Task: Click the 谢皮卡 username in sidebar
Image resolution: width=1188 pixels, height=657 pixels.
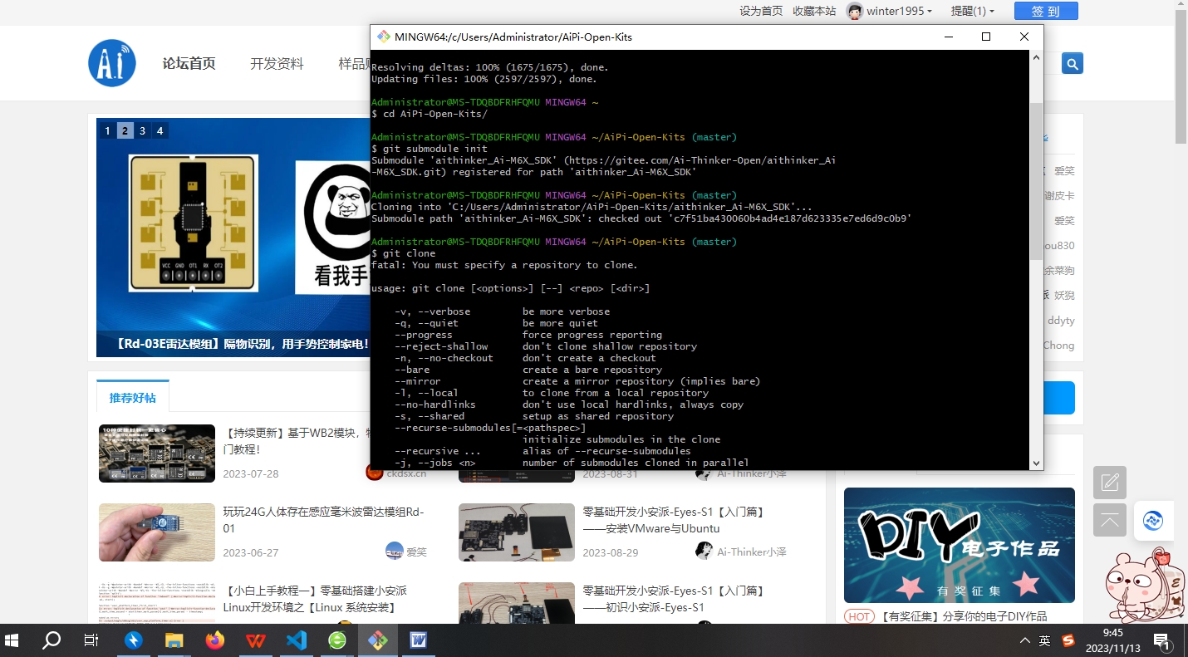Action: pyautogui.click(x=1059, y=196)
